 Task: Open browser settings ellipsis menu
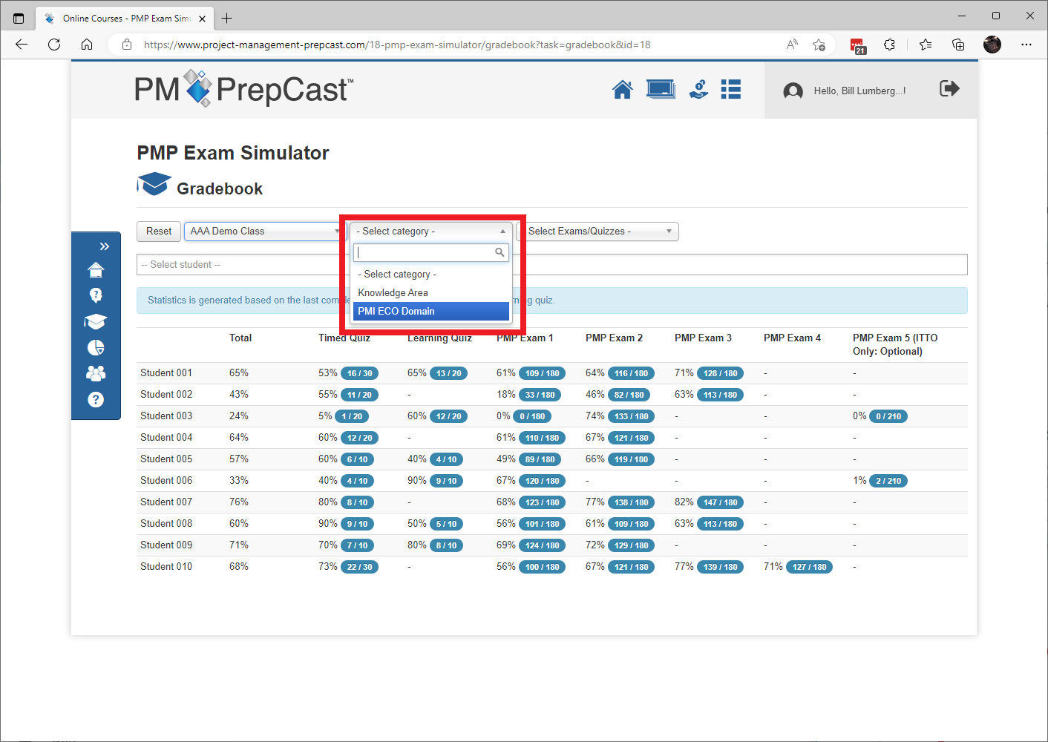[x=1026, y=45]
